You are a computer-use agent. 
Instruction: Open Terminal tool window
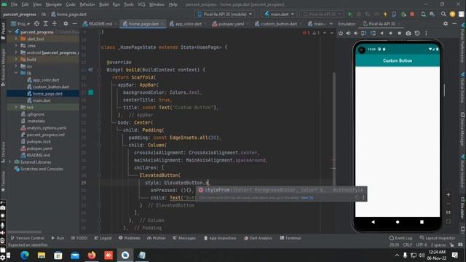click(x=291, y=238)
